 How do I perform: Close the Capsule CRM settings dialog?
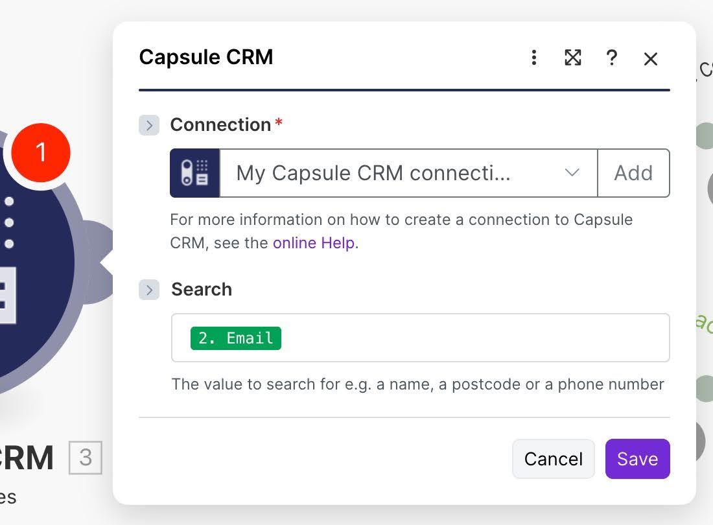[x=650, y=58]
